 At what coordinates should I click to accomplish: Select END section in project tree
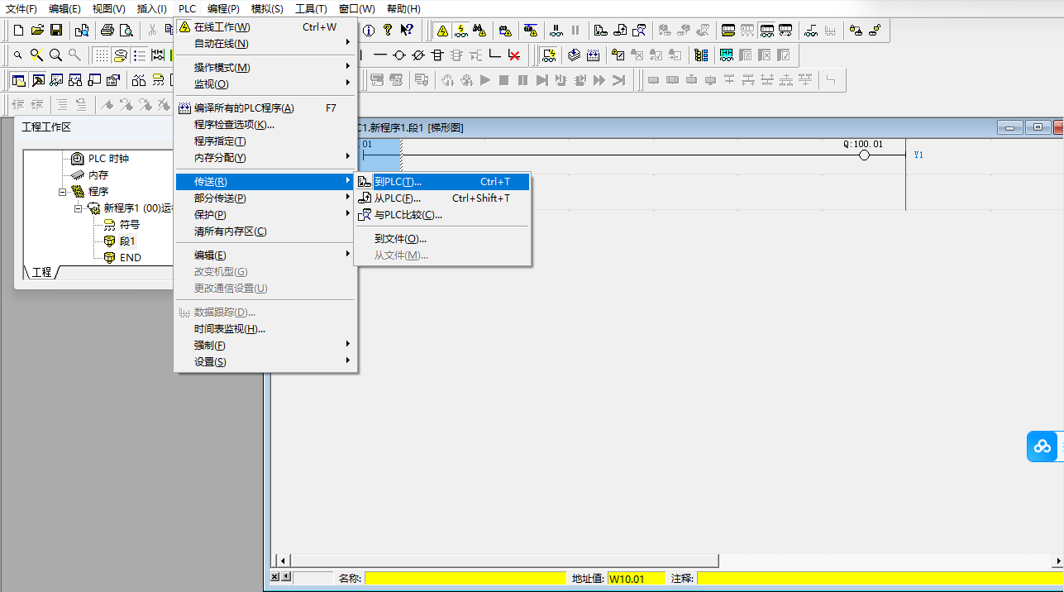131,258
